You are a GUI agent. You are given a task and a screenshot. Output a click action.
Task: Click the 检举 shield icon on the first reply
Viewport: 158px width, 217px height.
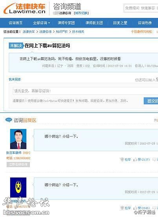122,160
